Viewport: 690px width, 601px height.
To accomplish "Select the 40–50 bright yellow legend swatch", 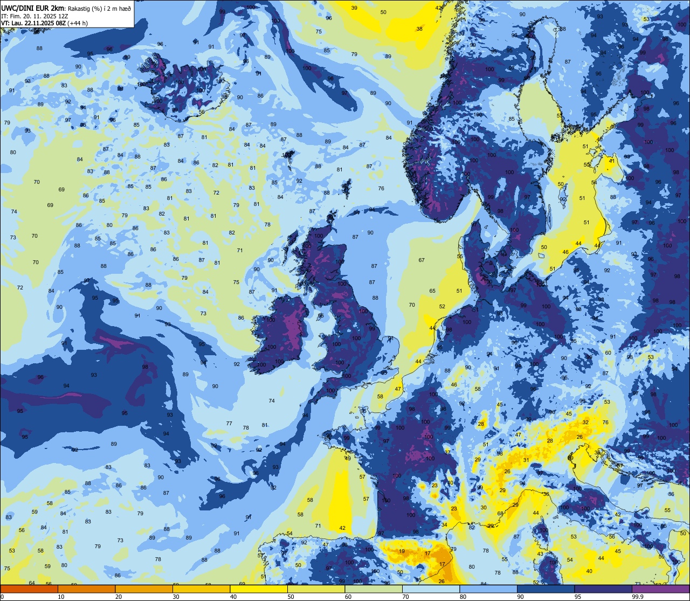I will click(x=259, y=589).
